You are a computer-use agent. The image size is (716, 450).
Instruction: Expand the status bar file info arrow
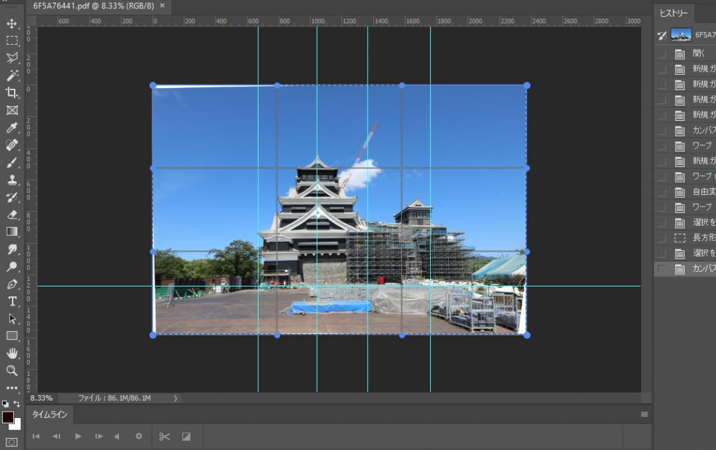click(175, 398)
